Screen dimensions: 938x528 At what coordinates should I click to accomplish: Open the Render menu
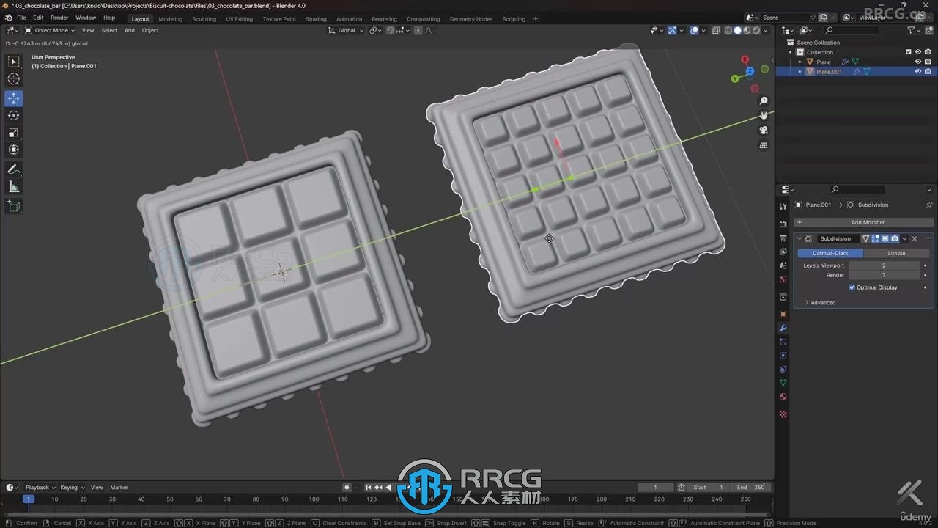point(59,18)
